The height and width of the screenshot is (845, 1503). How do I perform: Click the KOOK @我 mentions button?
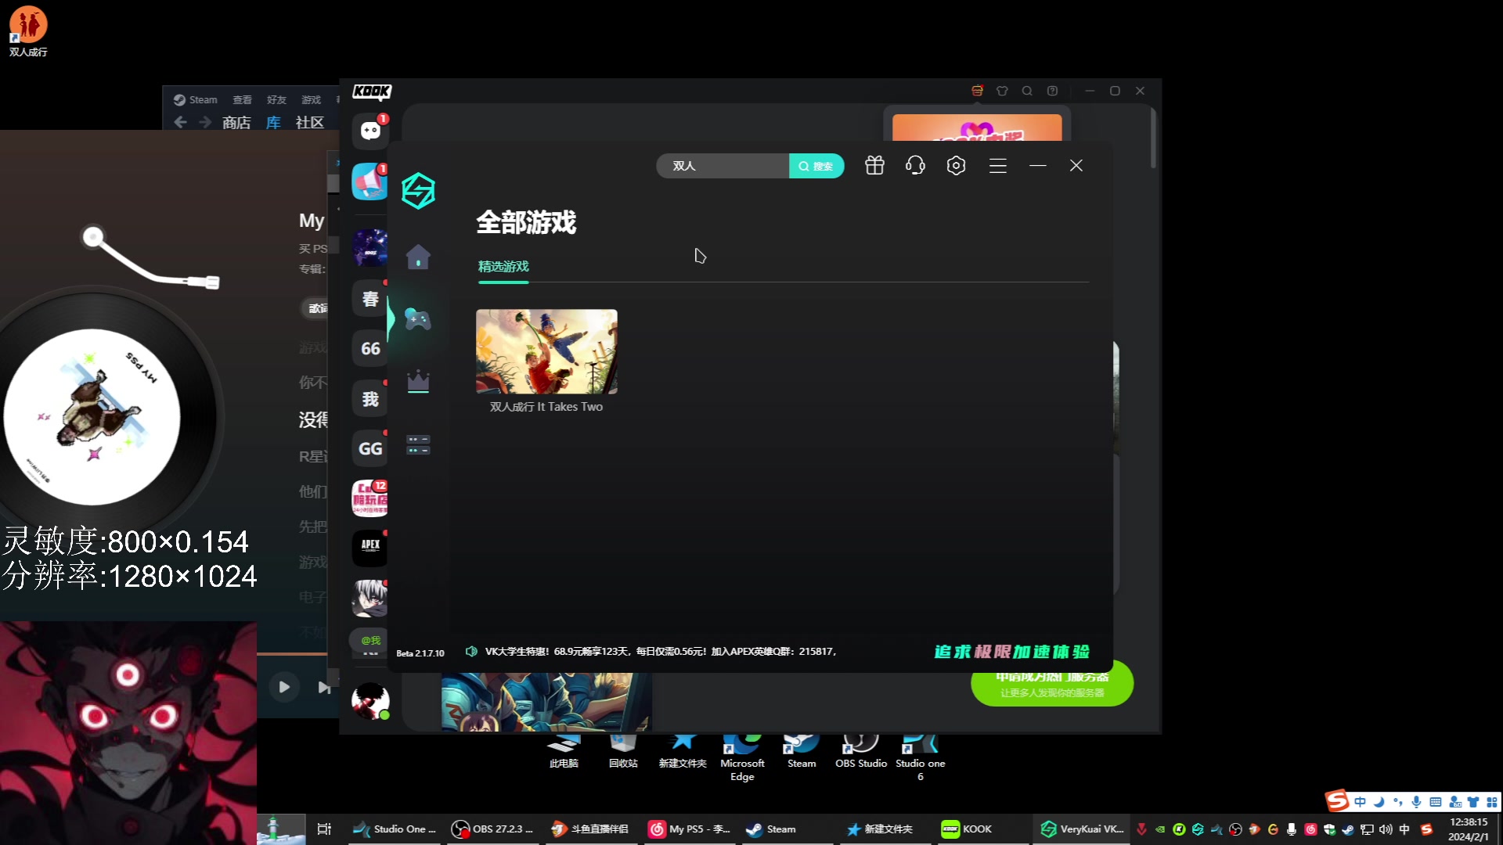[369, 640]
